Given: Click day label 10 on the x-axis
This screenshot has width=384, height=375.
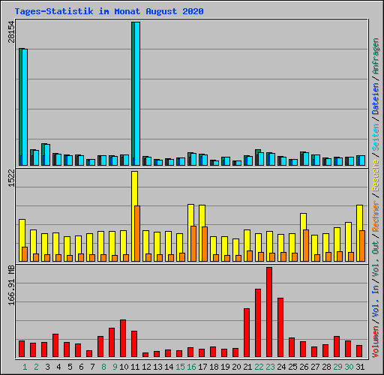Looking at the screenshot, I should (x=124, y=367).
